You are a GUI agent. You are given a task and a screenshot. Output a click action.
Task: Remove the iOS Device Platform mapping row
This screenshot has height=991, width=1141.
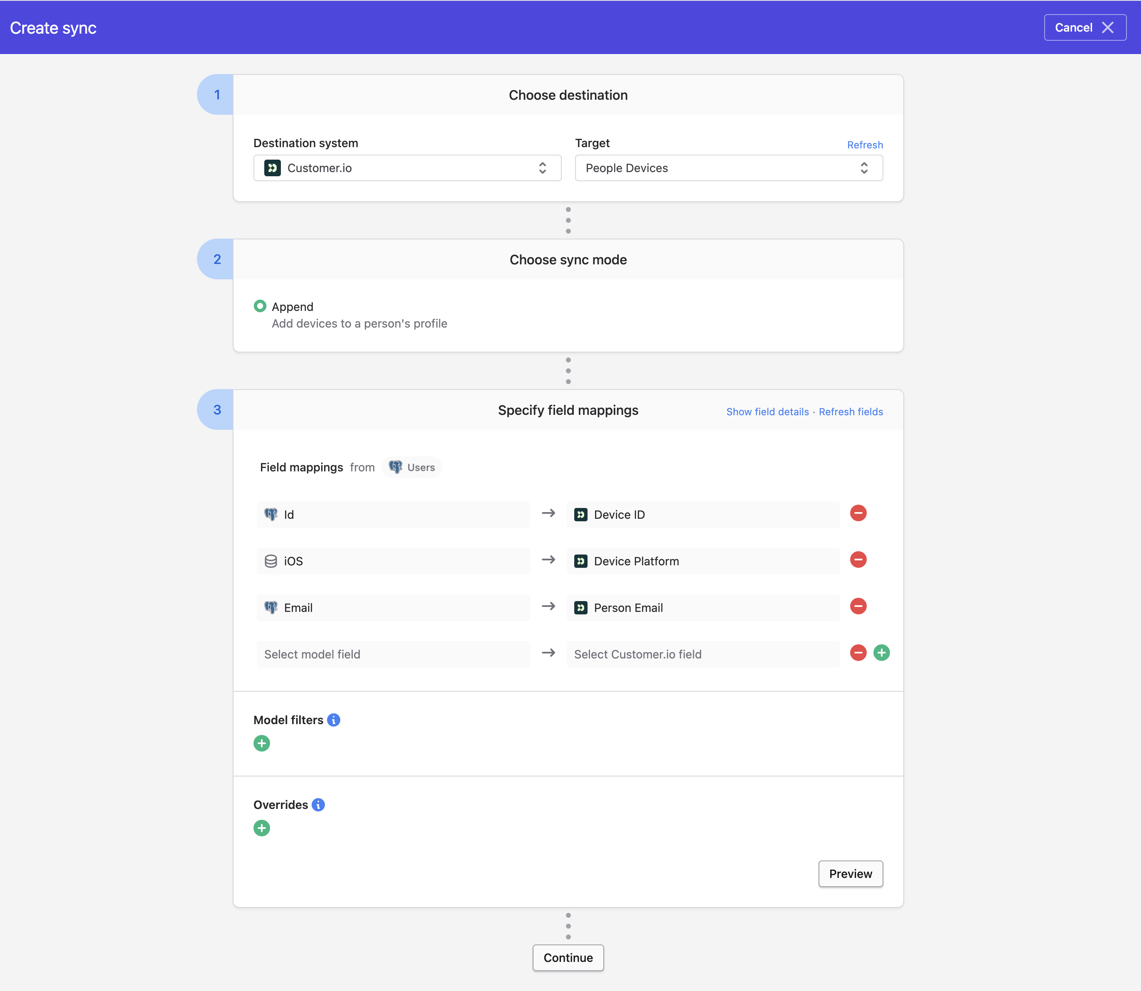pos(858,560)
